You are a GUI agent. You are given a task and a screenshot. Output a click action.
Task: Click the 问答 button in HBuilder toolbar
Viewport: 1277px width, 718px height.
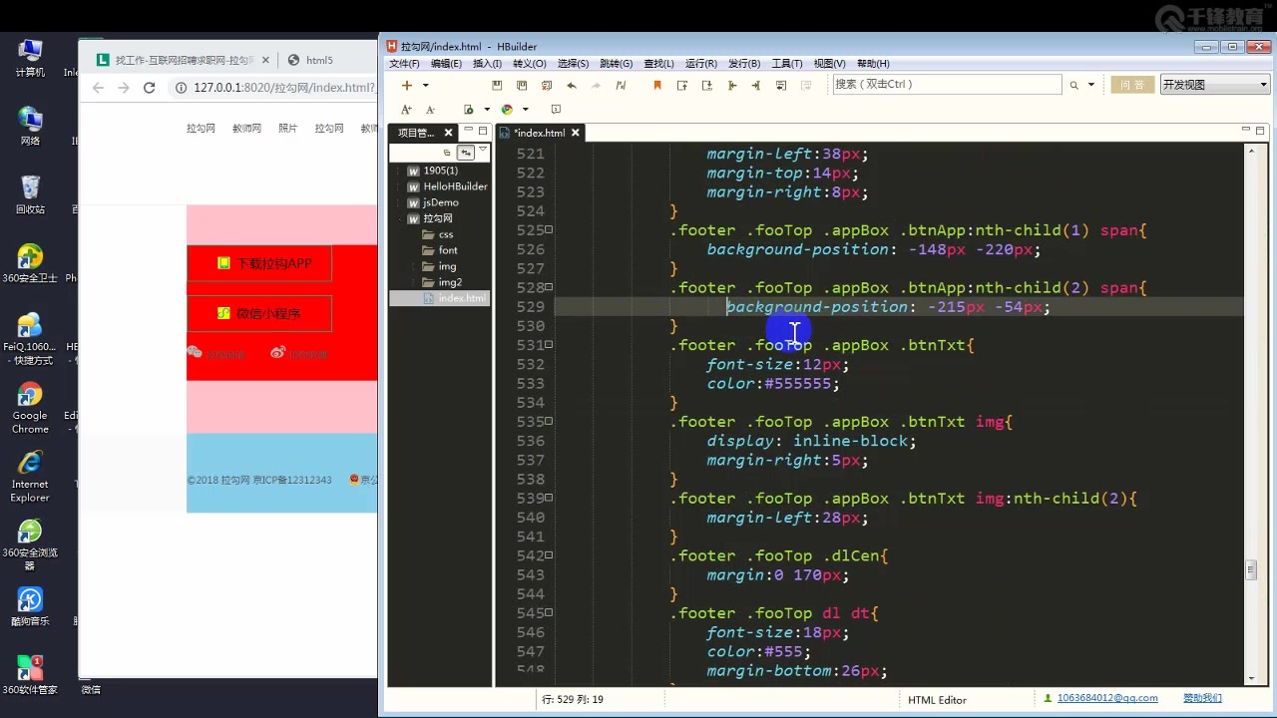(x=1132, y=85)
